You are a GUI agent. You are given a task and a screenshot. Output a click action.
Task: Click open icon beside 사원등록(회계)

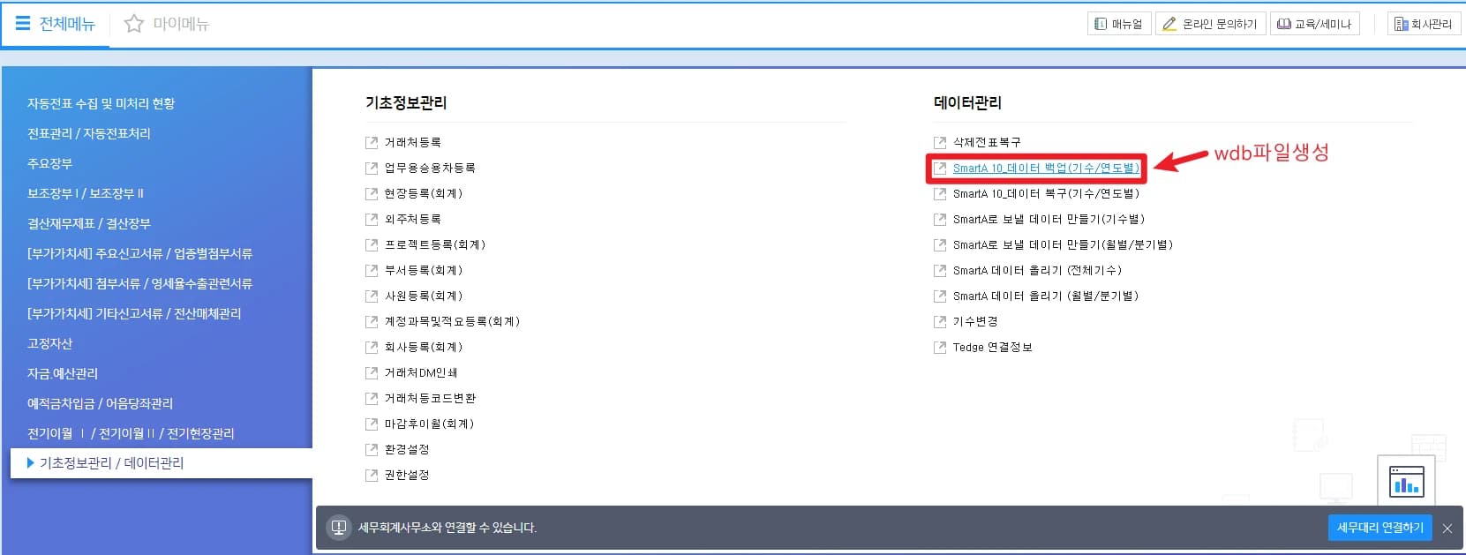click(x=372, y=296)
